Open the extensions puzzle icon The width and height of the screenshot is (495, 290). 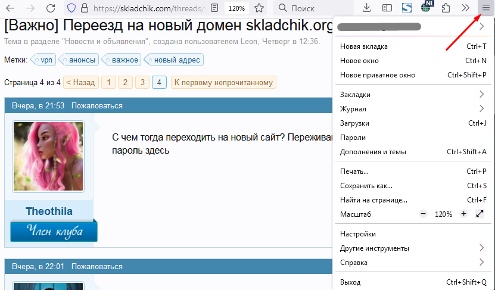pyautogui.click(x=446, y=8)
